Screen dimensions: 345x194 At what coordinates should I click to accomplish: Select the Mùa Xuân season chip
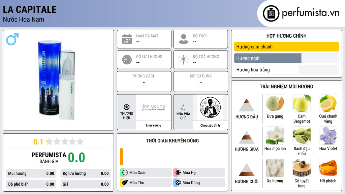pyautogui.click(x=146, y=173)
